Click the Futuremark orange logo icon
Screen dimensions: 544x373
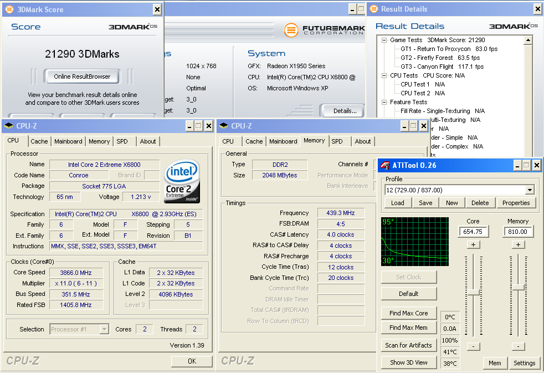coord(291,30)
